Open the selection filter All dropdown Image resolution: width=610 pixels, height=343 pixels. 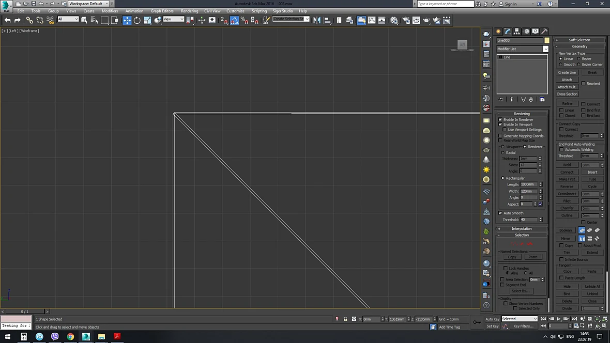click(x=68, y=19)
